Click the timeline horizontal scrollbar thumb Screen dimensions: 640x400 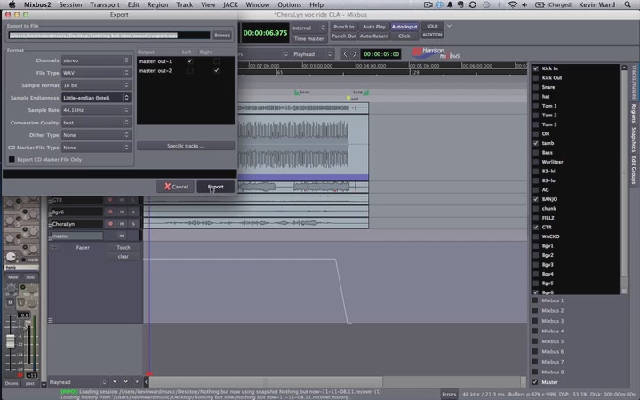(266, 381)
